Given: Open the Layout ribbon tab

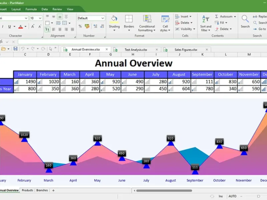Looking at the screenshot, I should click(x=16, y=9).
